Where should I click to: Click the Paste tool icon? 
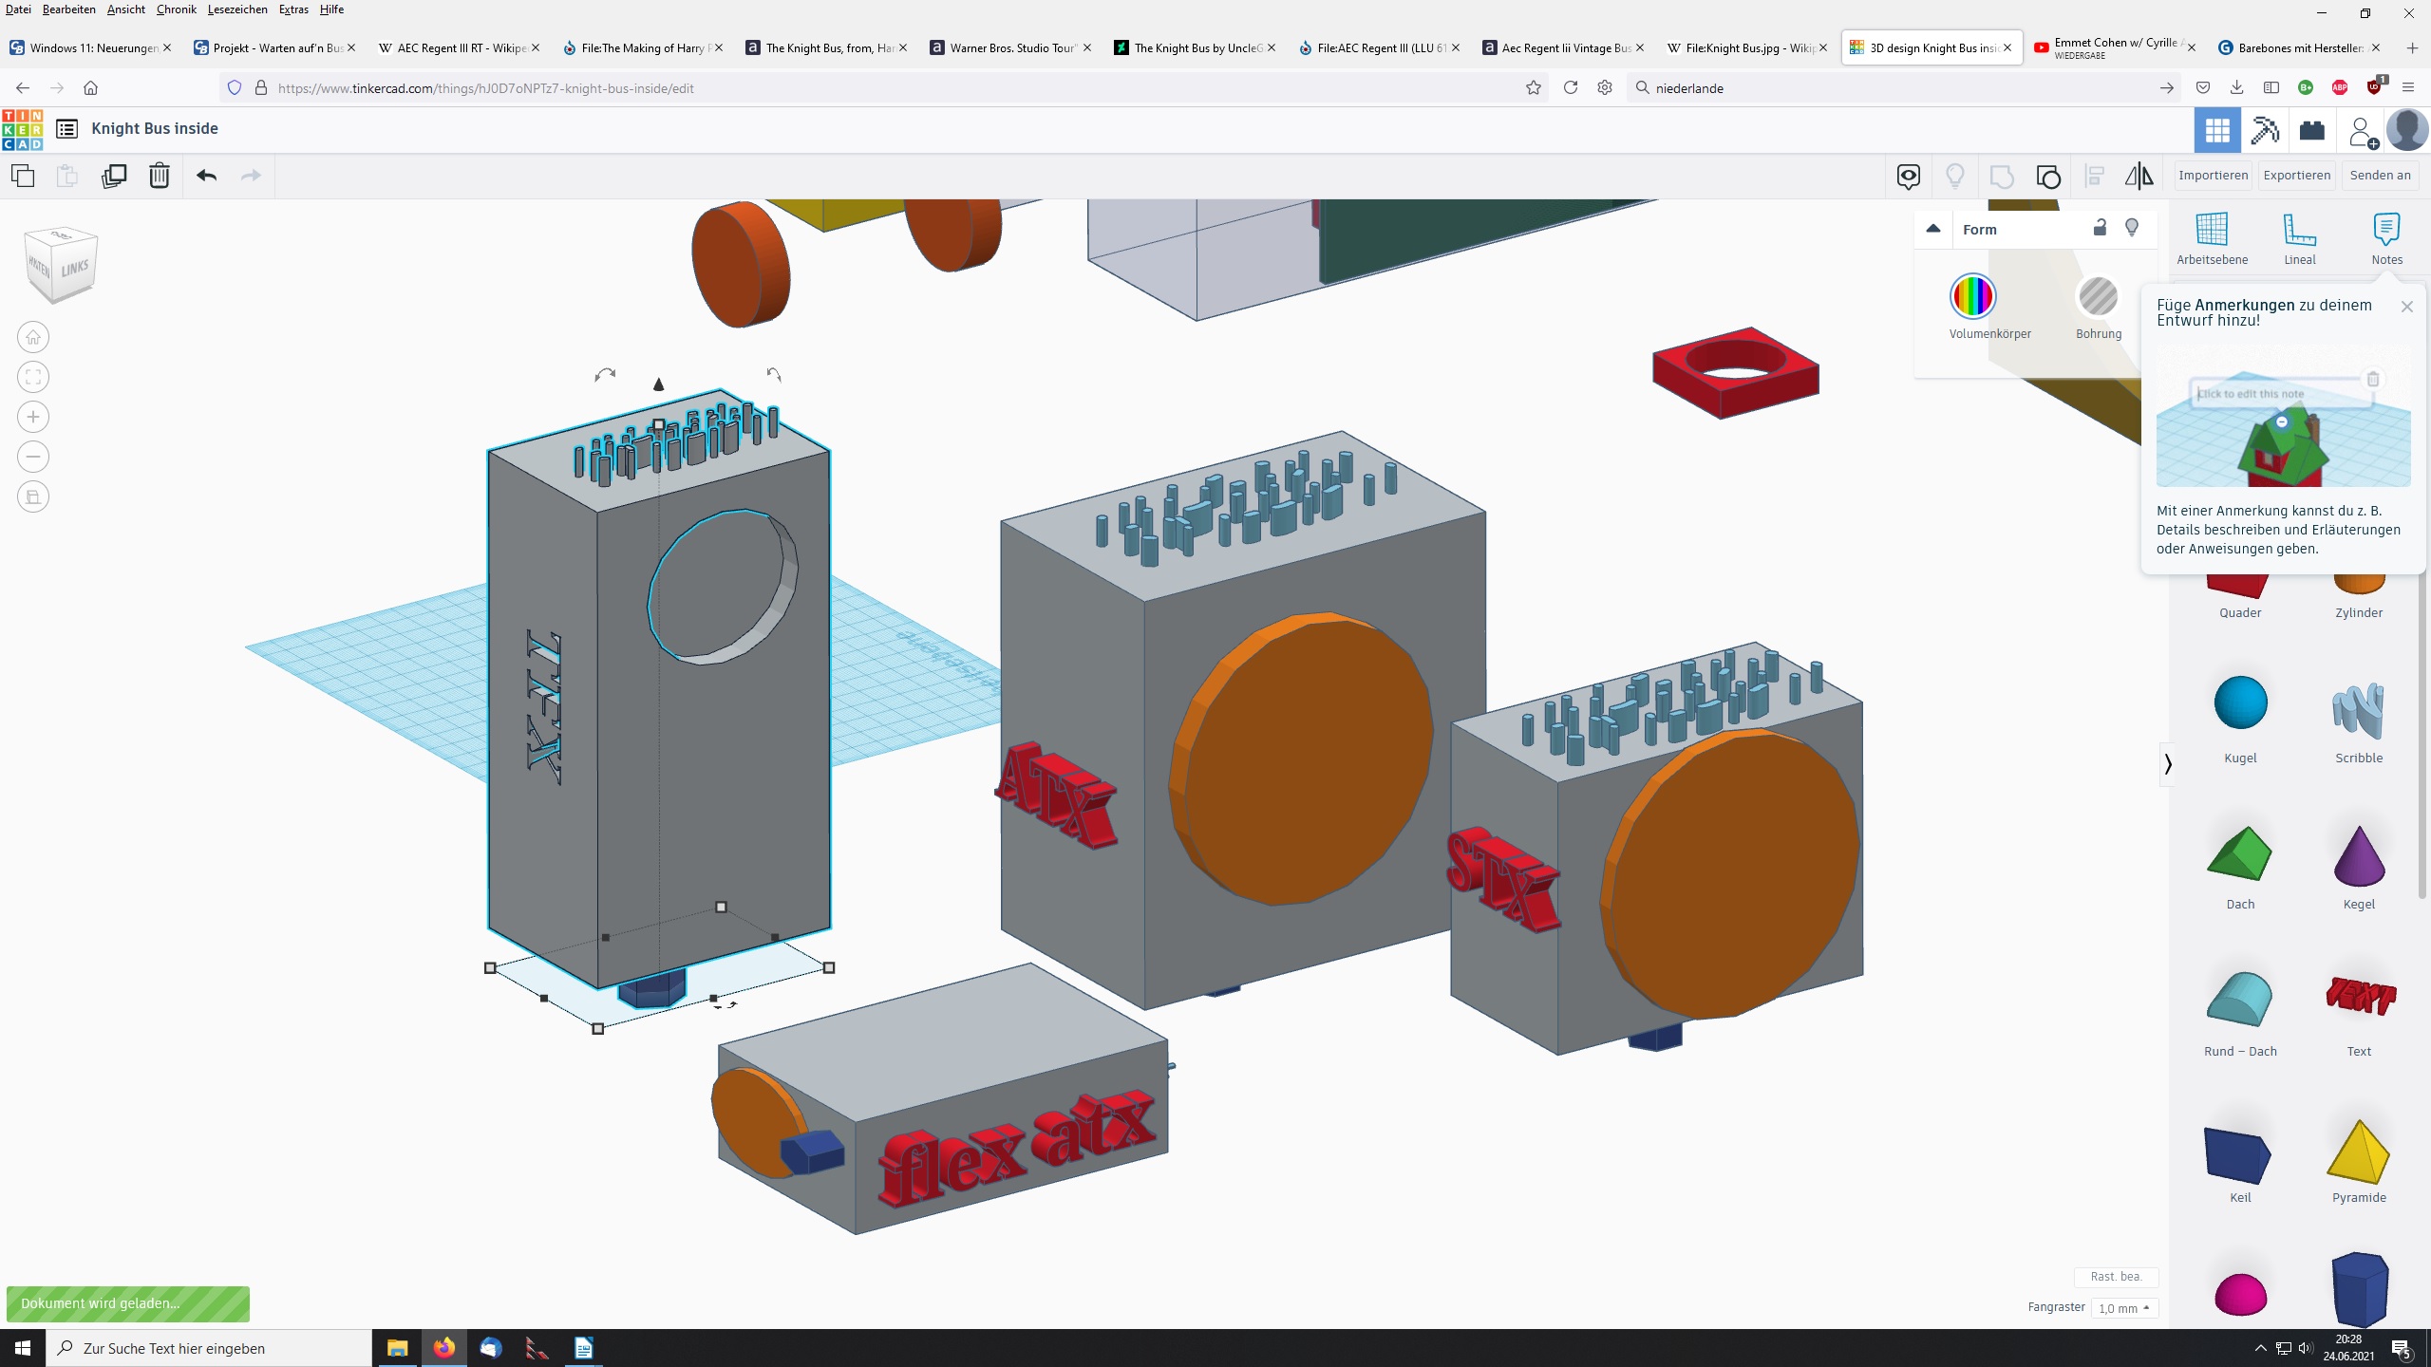tap(66, 176)
